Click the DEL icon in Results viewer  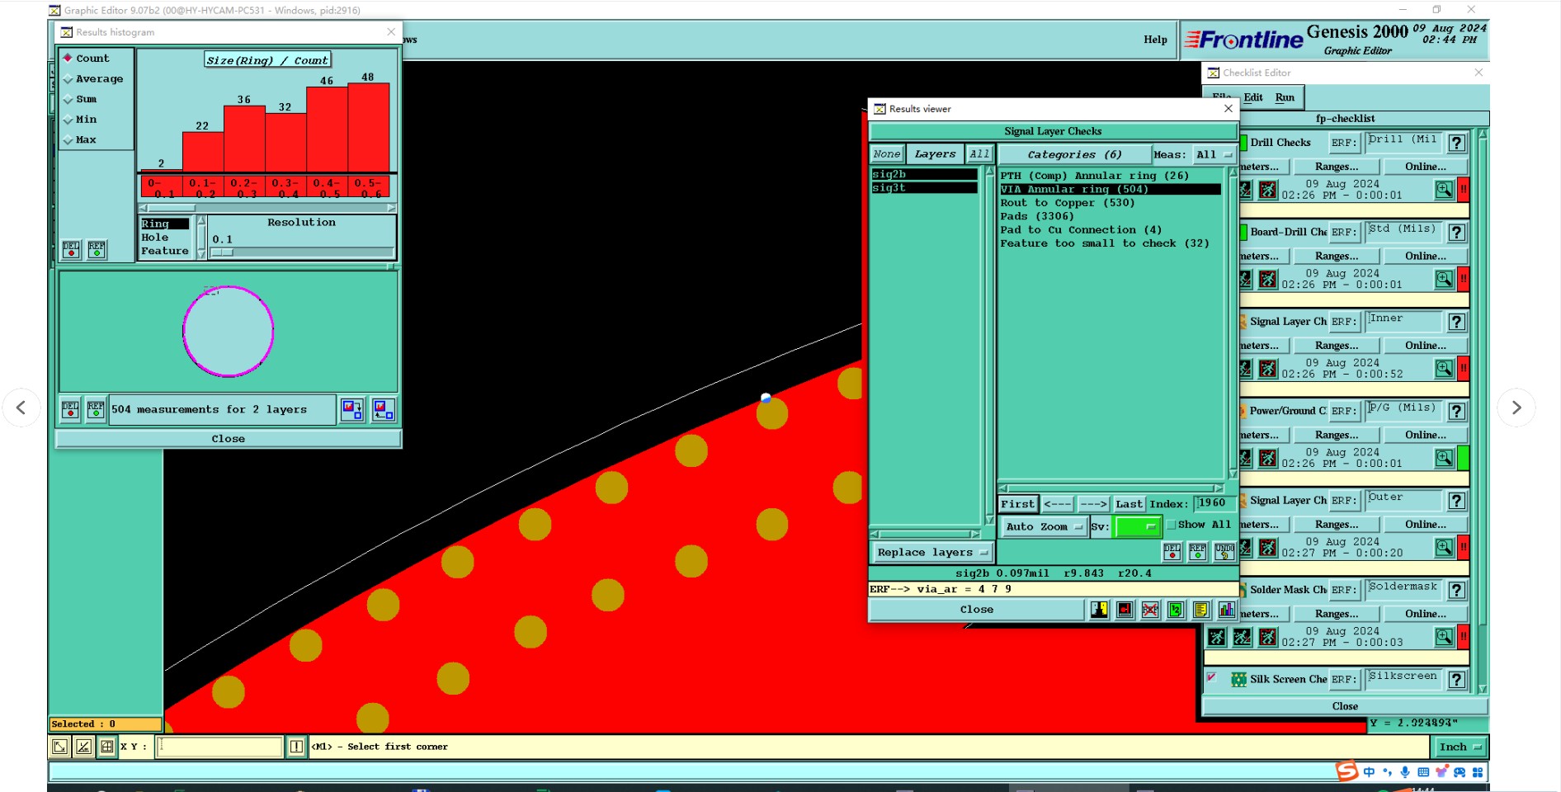pyautogui.click(x=1172, y=551)
